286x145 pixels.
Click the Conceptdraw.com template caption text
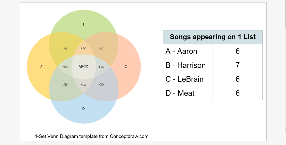(91, 136)
